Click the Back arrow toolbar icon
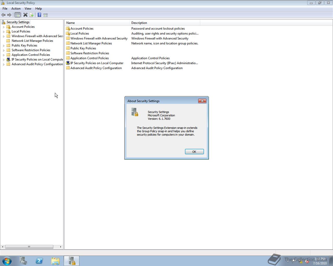Screen dimensions: 333x266 pyautogui.click(x=3, y=15)
